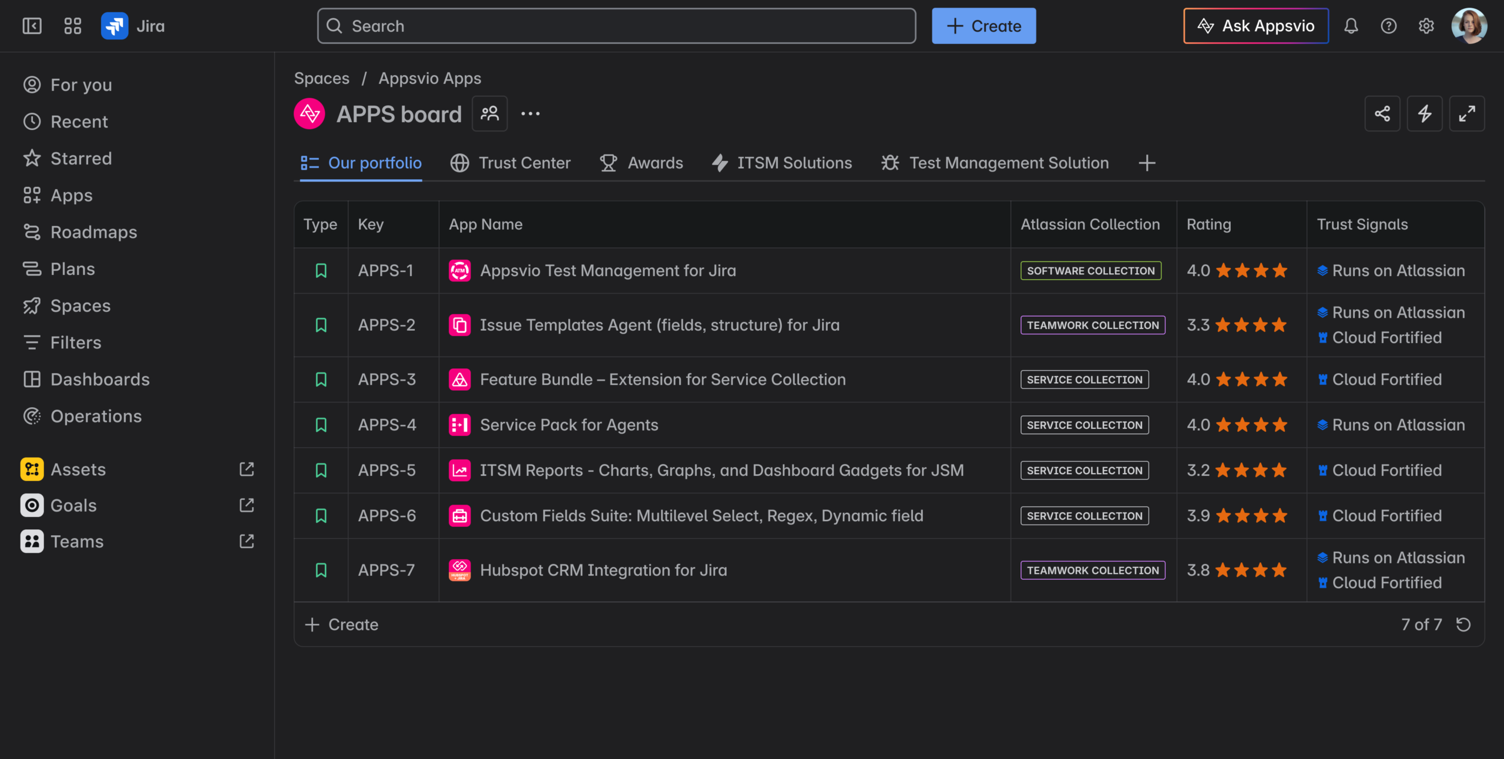Open the help question mark icon
Viewport: 1504px width, 759px height.
click(x=1388, y=26)
